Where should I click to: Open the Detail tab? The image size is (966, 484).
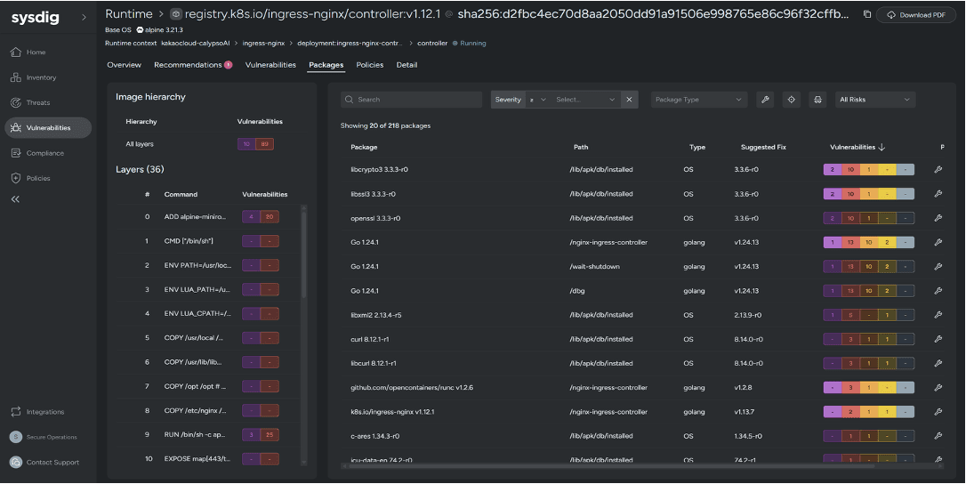pos(407,65)
